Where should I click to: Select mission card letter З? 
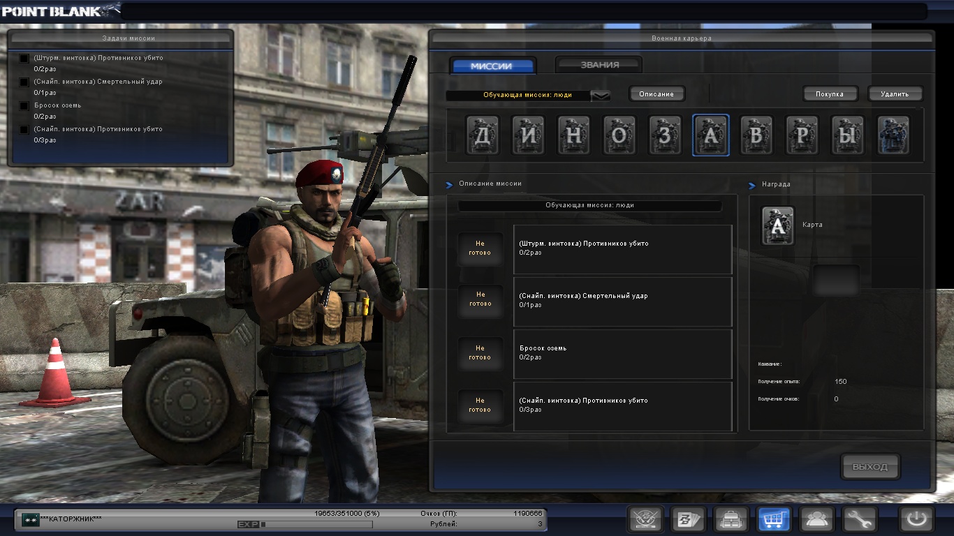click(x=666, y=135)
